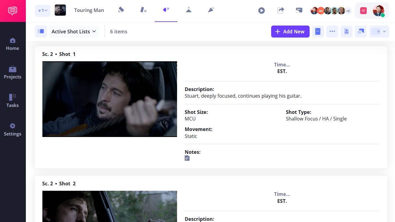Open the three-dots more options menu

coord(332,32)
